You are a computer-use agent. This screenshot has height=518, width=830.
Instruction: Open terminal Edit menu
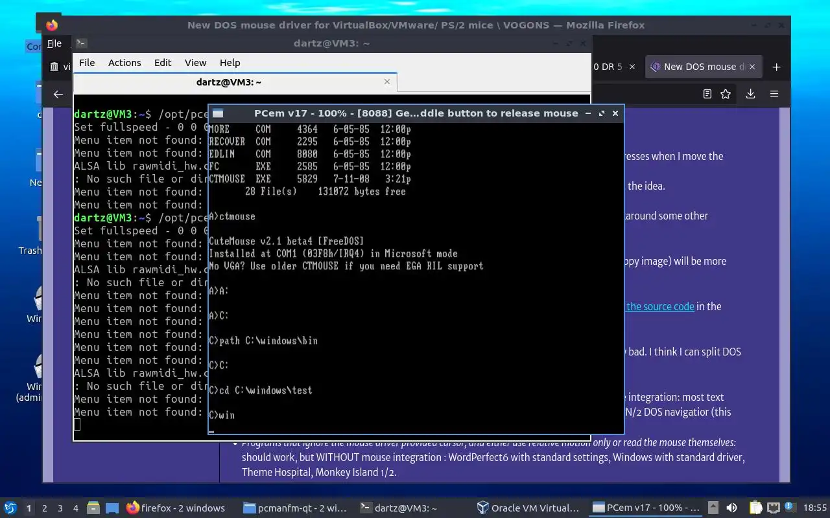(163, 63)
